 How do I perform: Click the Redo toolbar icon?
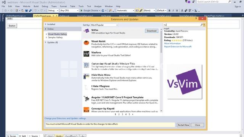coord(42,11)
